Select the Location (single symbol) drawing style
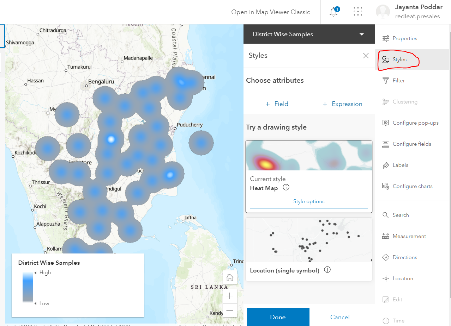The image size is (451, 326). click(309, 240)
